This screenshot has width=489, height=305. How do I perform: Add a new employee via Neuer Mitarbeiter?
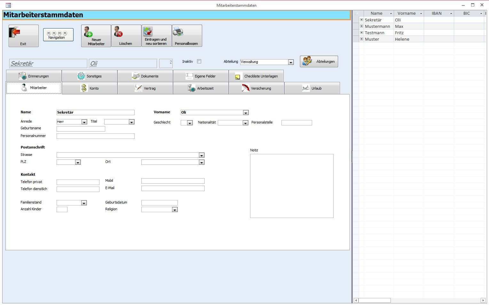[96, 36]
